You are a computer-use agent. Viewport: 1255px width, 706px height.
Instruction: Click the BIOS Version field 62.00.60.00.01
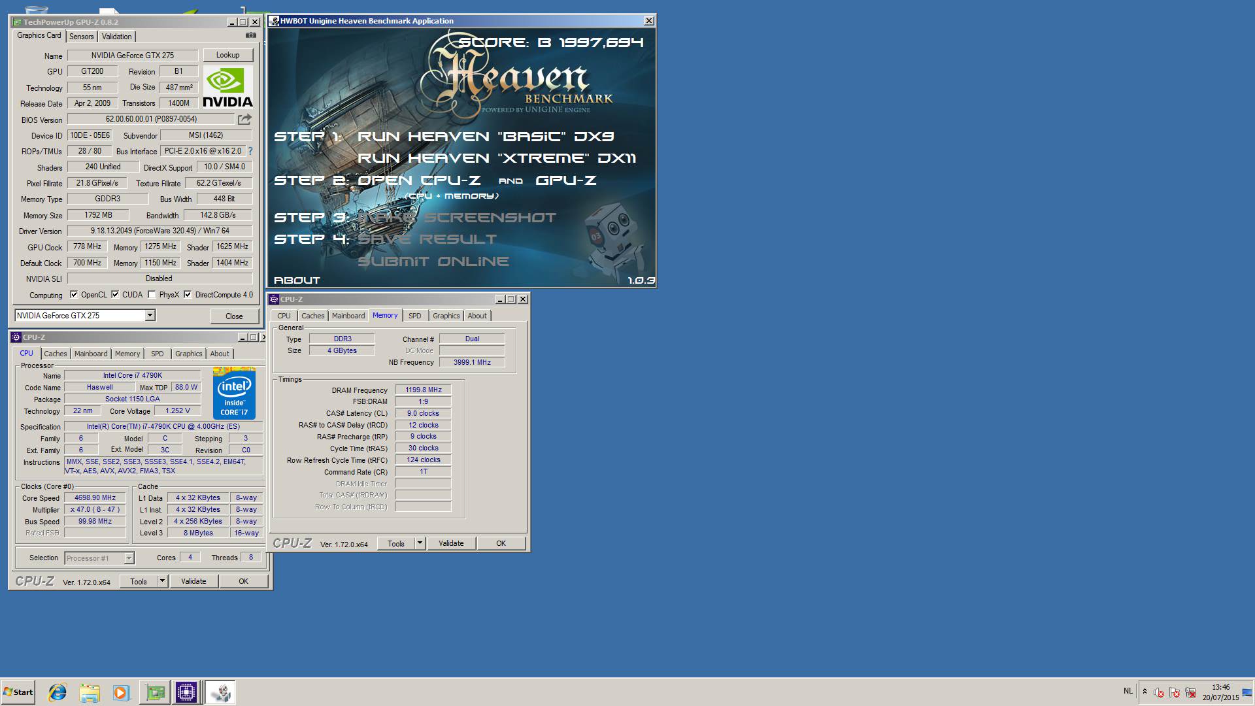coord(151,119)
